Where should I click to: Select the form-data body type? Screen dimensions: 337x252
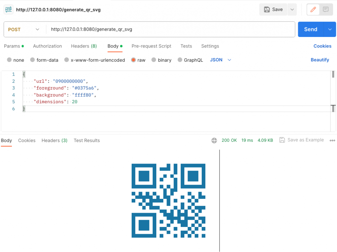tap(33, 60)
